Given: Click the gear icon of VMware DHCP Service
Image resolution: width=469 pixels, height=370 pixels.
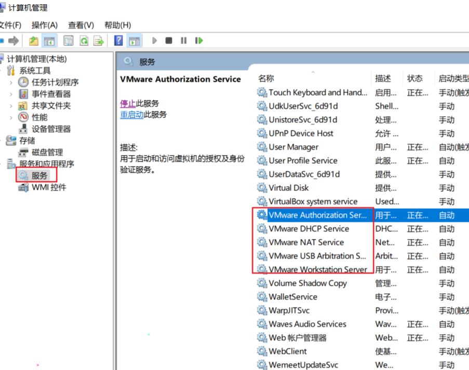Looking at the screenshot, I should click(262, 229).
